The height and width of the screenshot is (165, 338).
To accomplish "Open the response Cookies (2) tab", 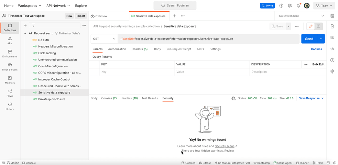I will 109,98.
